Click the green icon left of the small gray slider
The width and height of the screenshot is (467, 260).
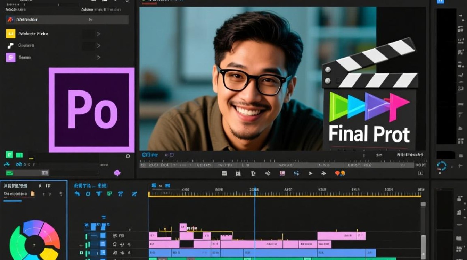click(9, 173)
